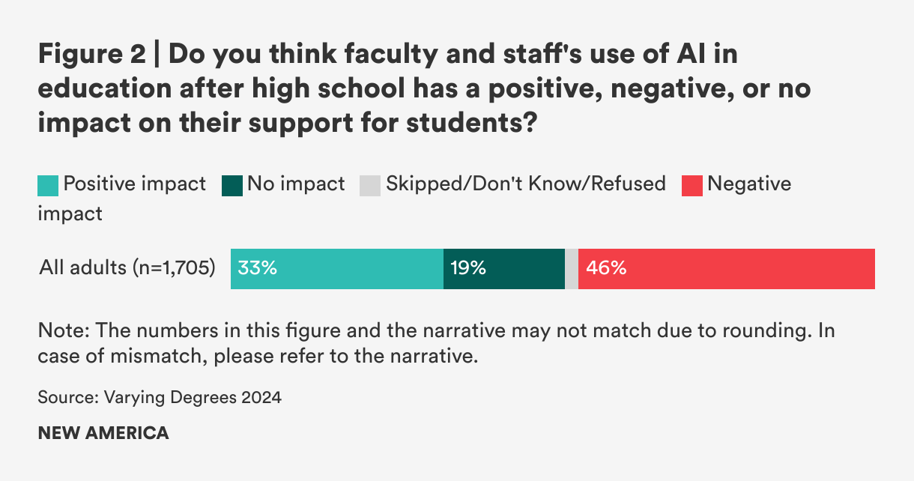Click the dark green No impact legend swatch
This screenshot has width=914, height=481.
[x=232, y=185]
